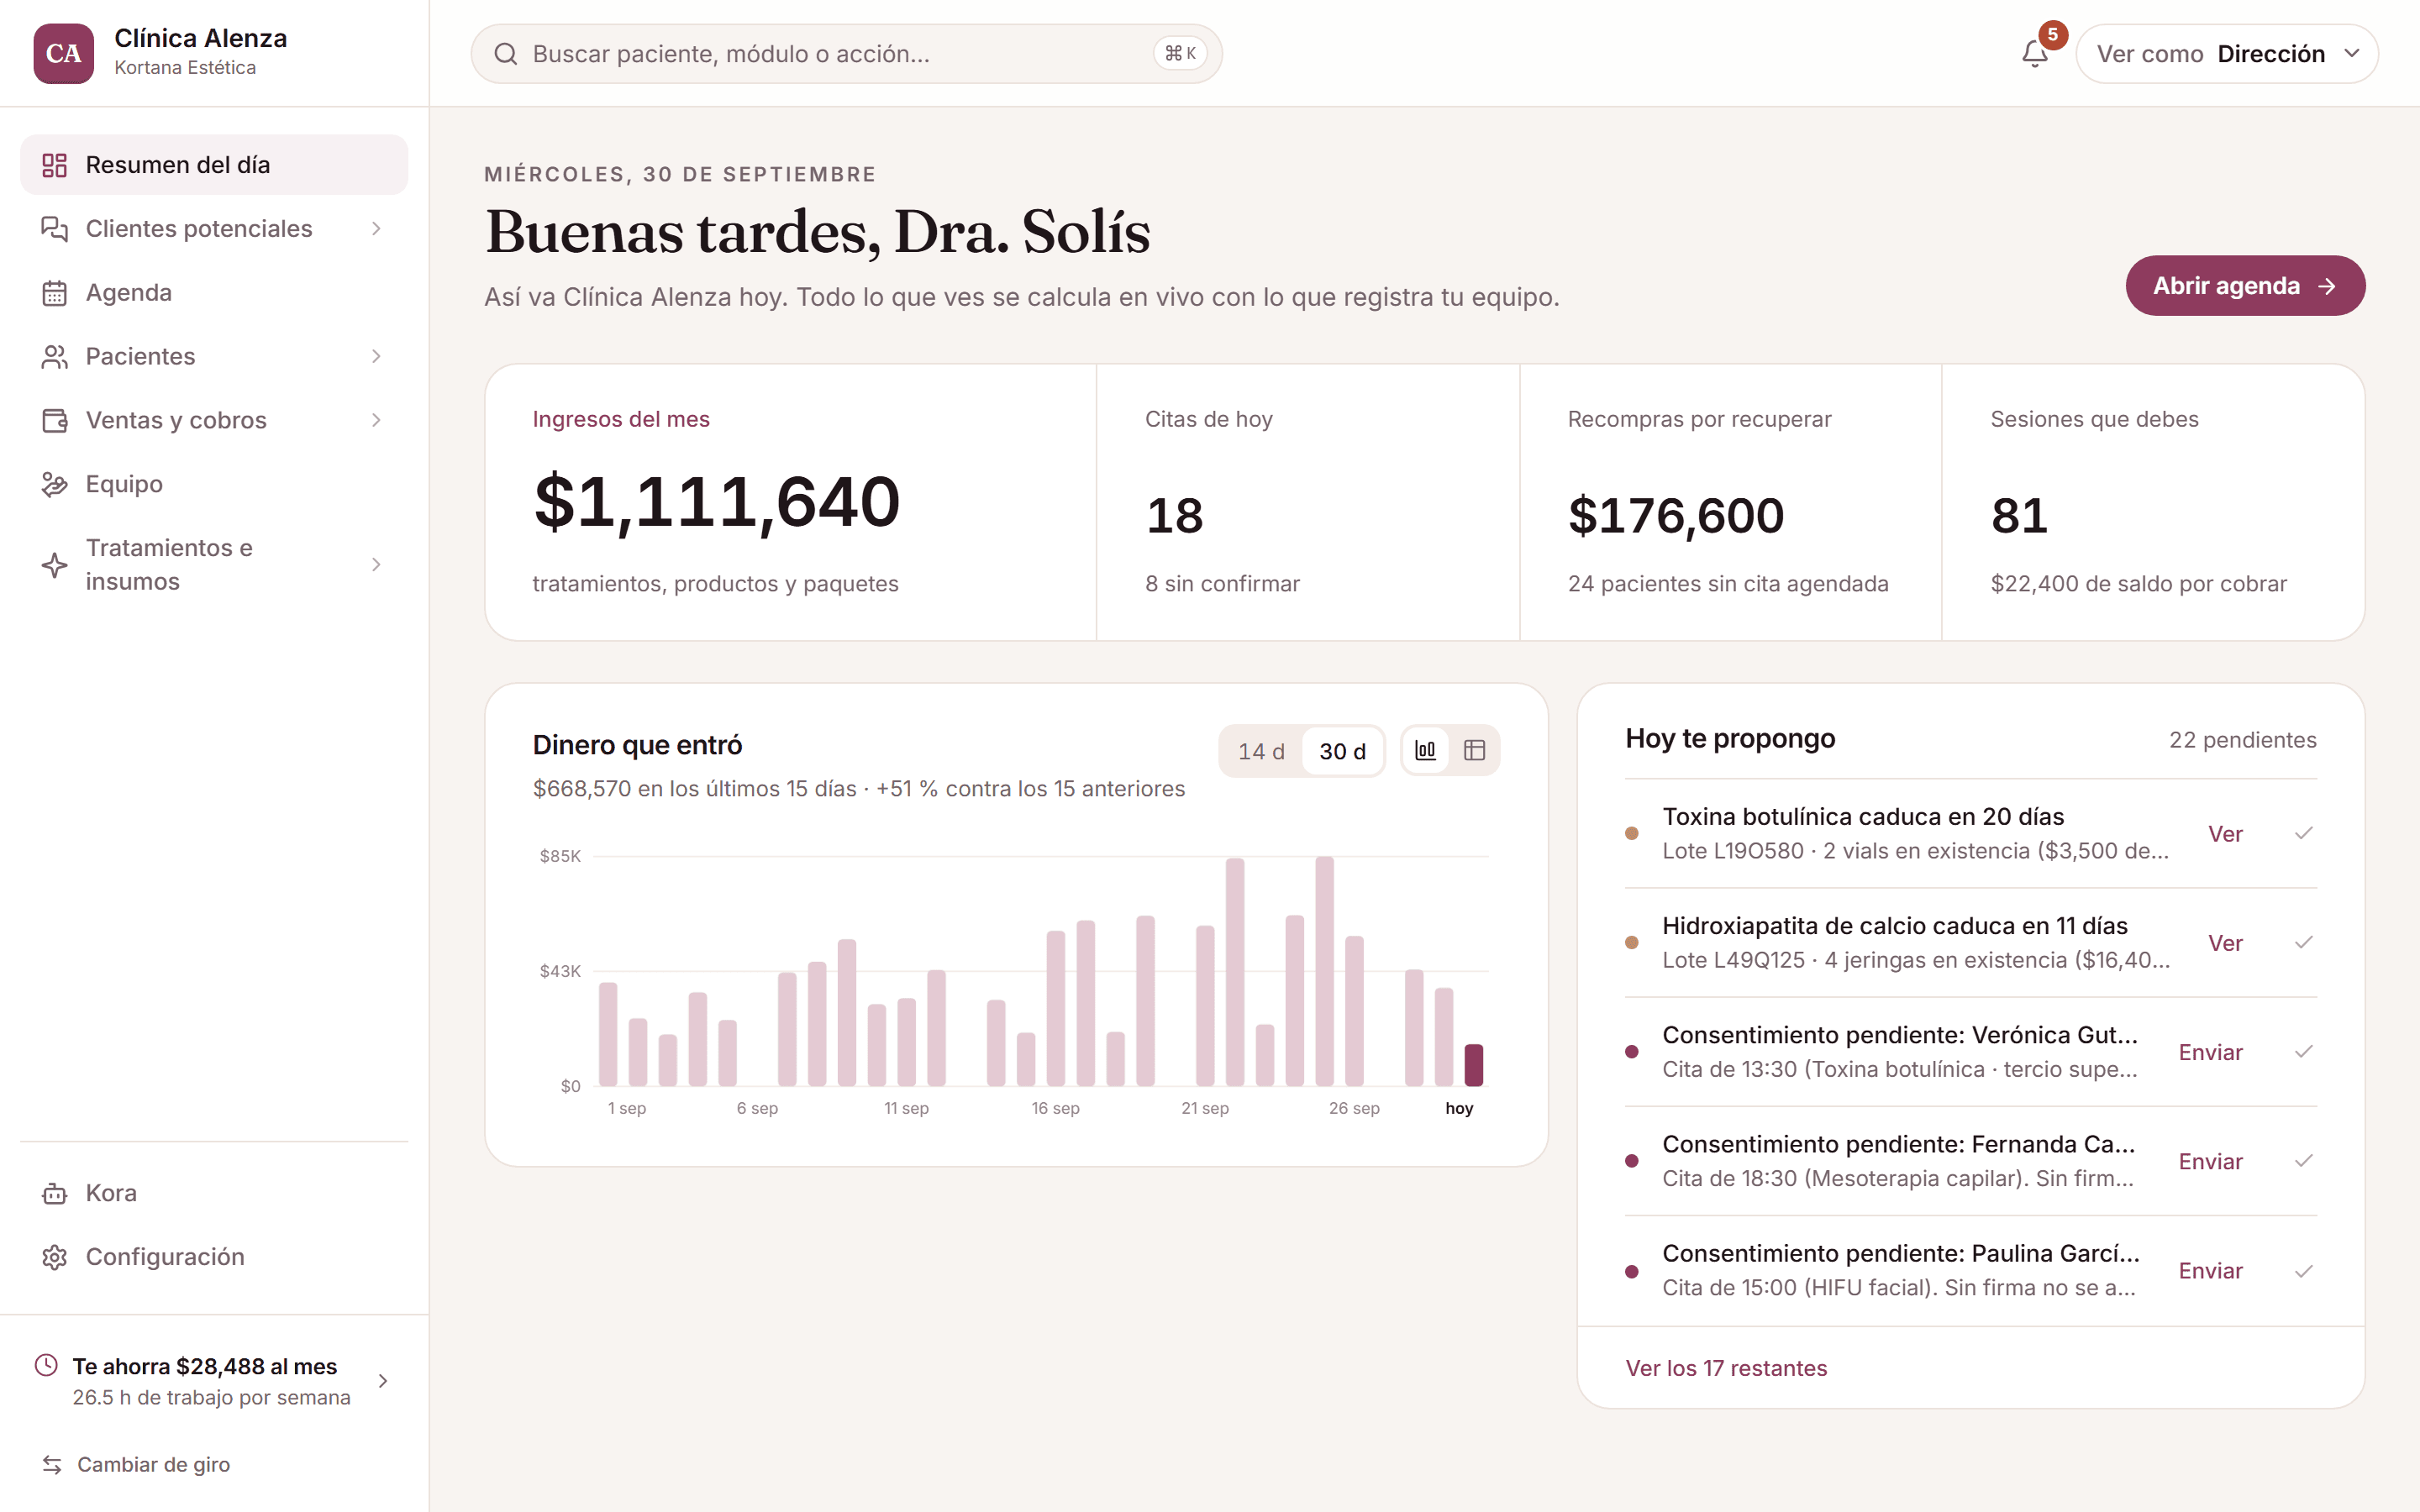Open Kora in the sidebar
This screenshot has height=1512, width=2420.
click(214, 1193)
